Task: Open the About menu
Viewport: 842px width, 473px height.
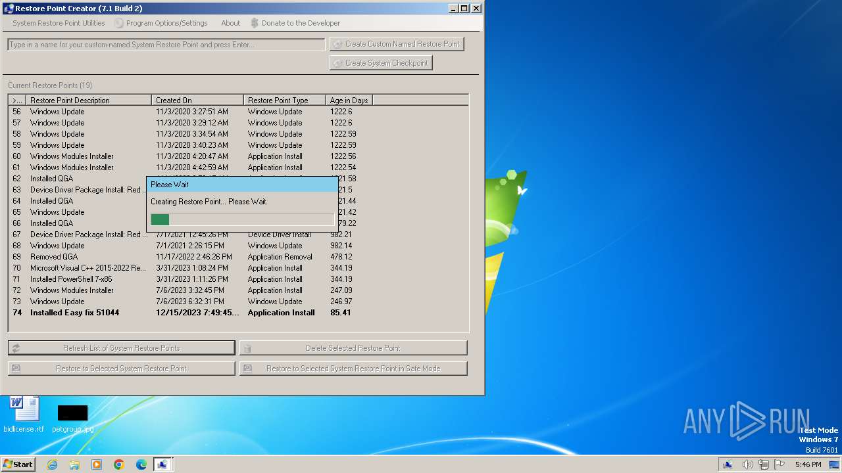Action: (230, 23)
